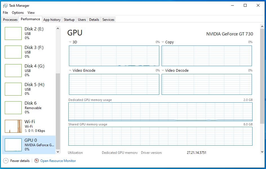Screen dimensions: 266x169
Task: Click the Task Manager title bar icon
Action: [x=5, y=6]
